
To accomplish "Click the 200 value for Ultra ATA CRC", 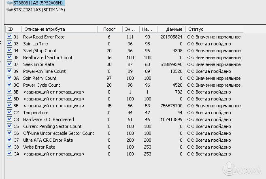I will [130, 140].
